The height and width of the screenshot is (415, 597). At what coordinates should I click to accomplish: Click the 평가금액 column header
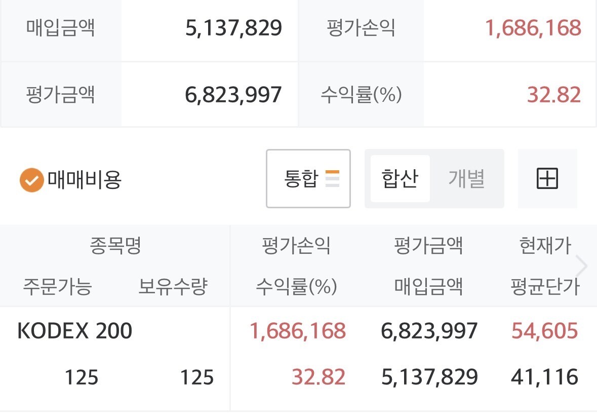click(x=428, y=246)
